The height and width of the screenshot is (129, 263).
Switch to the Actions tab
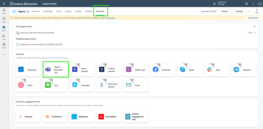[x=68, y=11]
